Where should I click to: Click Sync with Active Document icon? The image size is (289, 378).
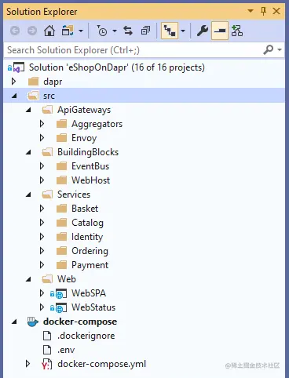128,31
